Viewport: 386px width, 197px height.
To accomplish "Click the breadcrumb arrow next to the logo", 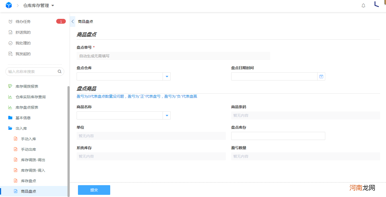I will click(x=18, y=5).
